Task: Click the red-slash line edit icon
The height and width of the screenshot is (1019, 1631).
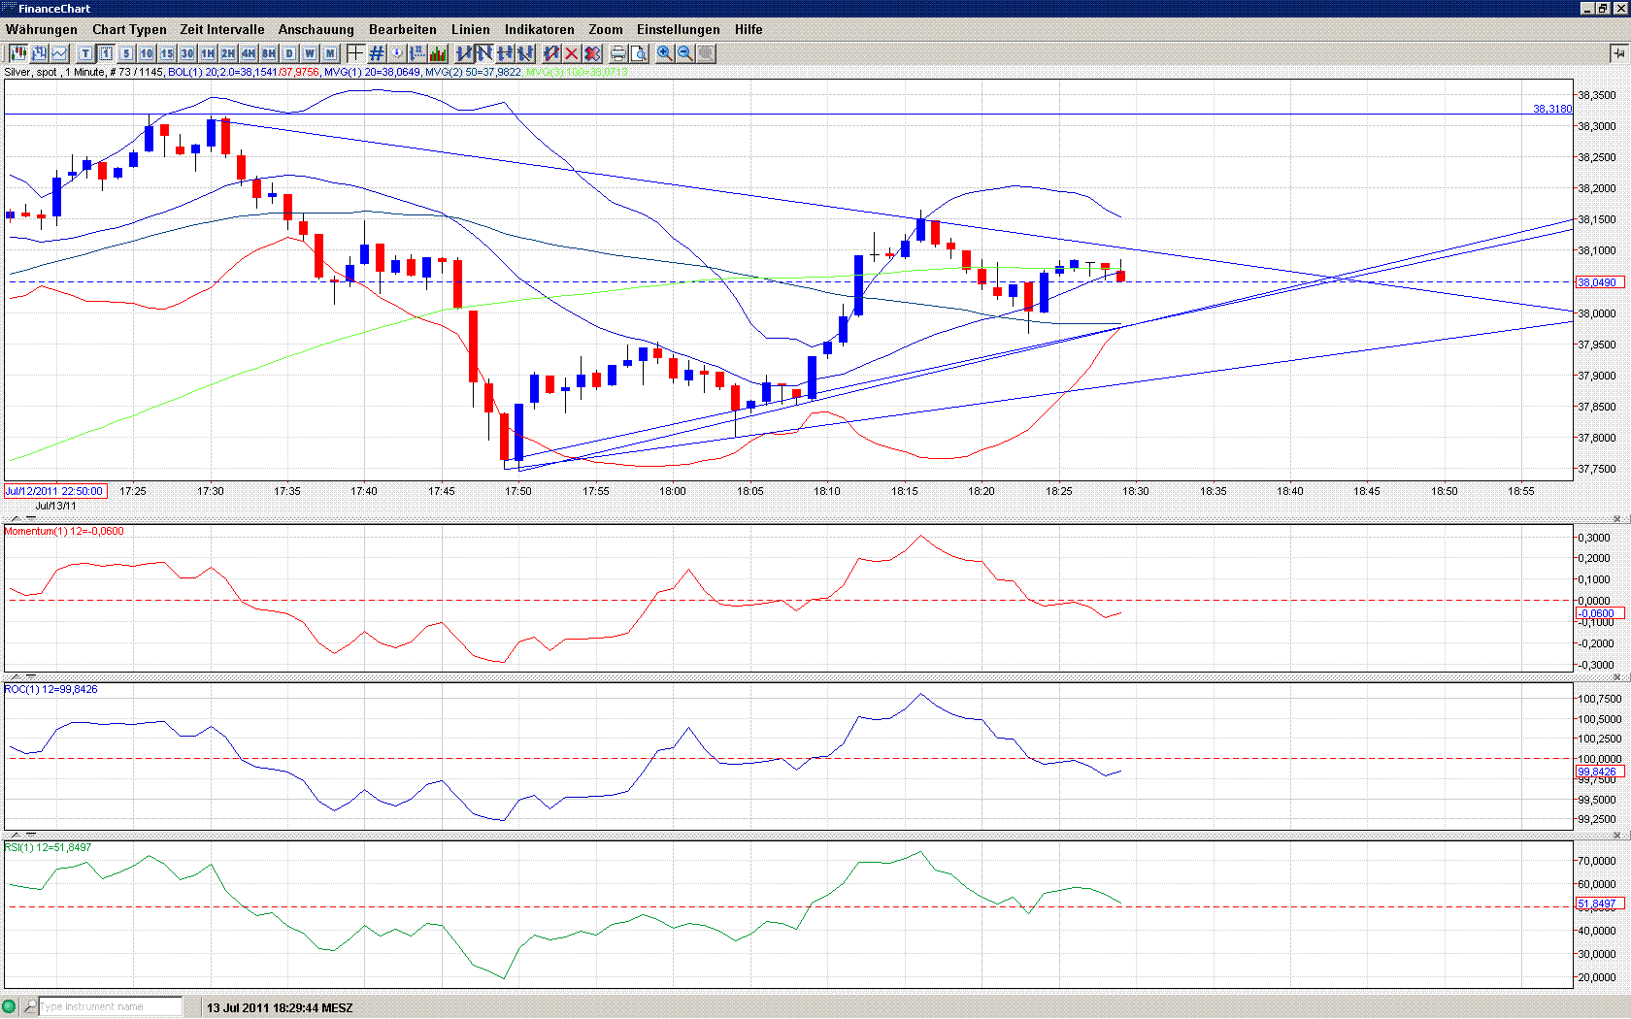Action: (551, 53)
